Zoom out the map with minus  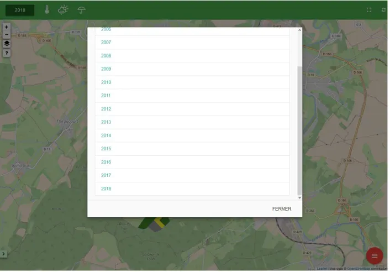(x=7, y=35)
